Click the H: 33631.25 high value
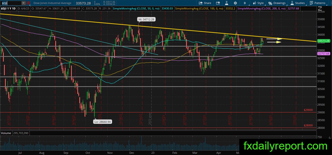This screenshot has width=332, height=155. [x=56, y=8]
